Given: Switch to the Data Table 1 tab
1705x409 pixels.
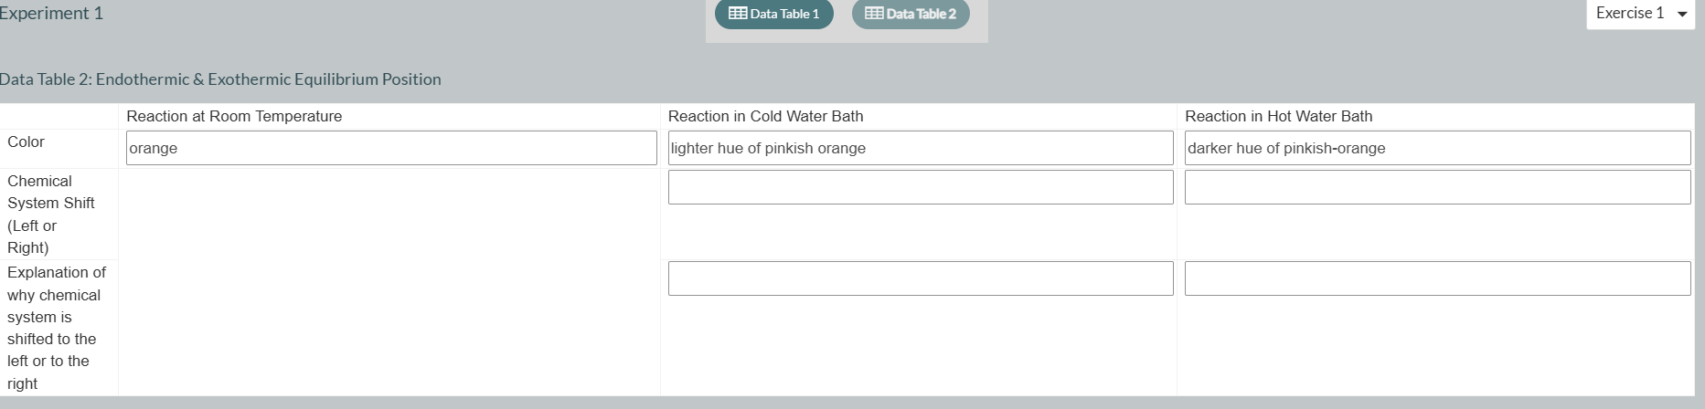Looking at the screenshot, I should pos(774,14).
